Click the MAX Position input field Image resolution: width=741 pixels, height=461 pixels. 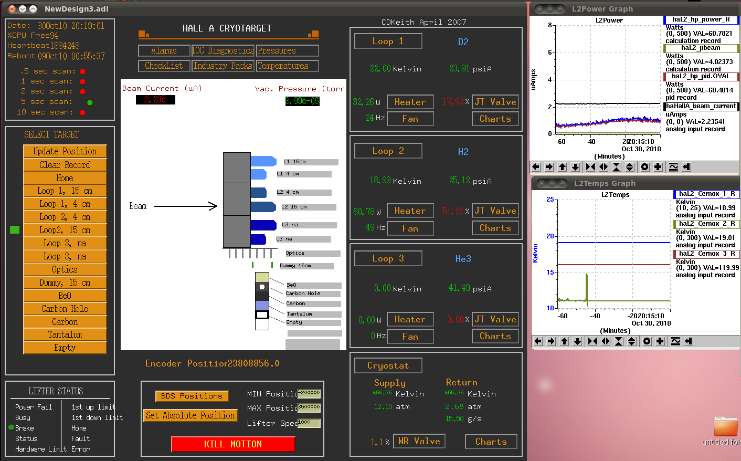tap(309, 407)
